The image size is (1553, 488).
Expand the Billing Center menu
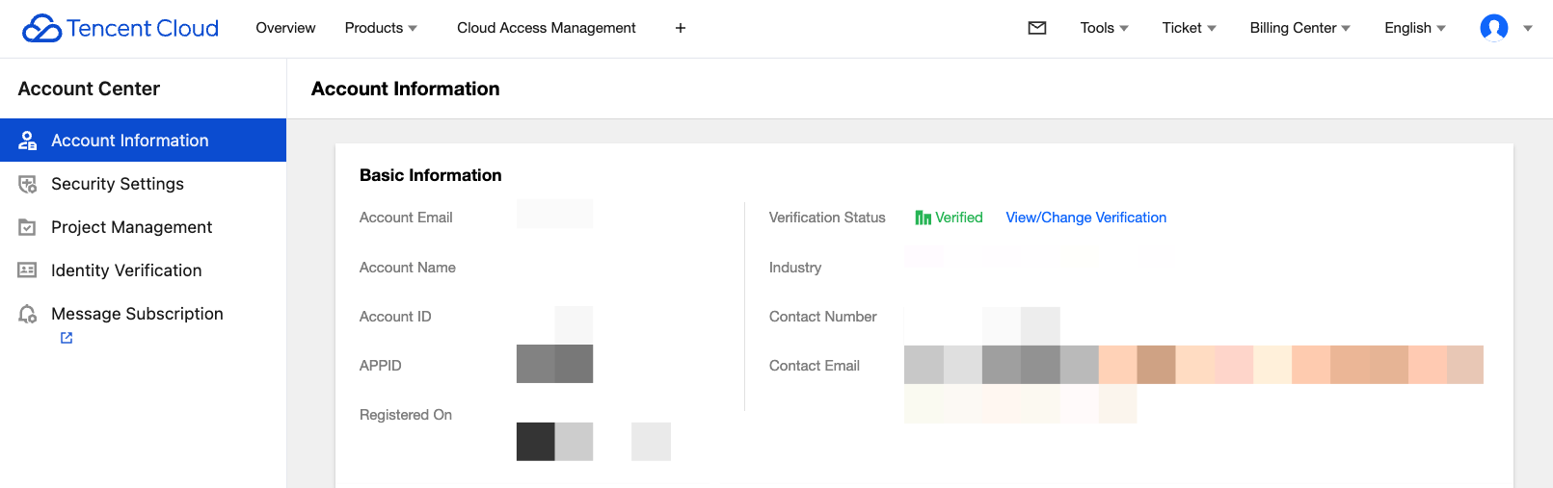(x=1299, y=28)
